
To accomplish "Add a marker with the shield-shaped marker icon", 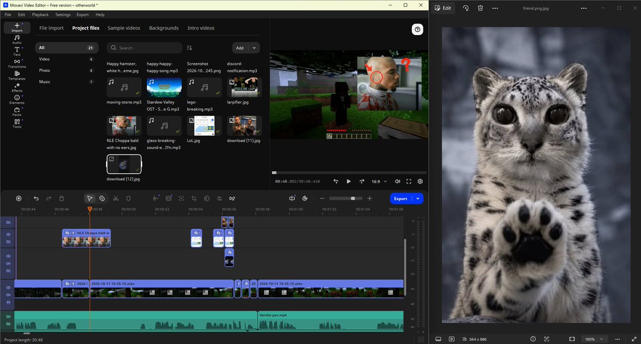I will pos(128,198).
